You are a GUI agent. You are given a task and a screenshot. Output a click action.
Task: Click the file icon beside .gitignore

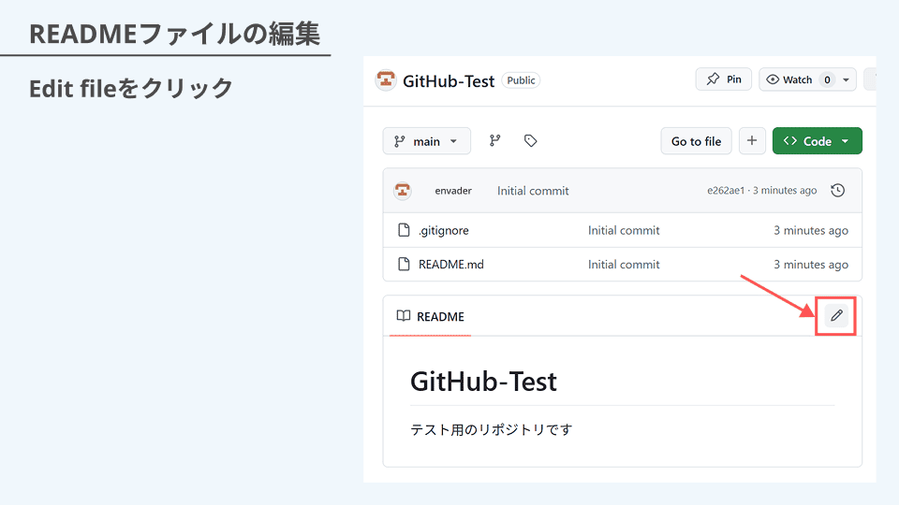coord(404,230)
